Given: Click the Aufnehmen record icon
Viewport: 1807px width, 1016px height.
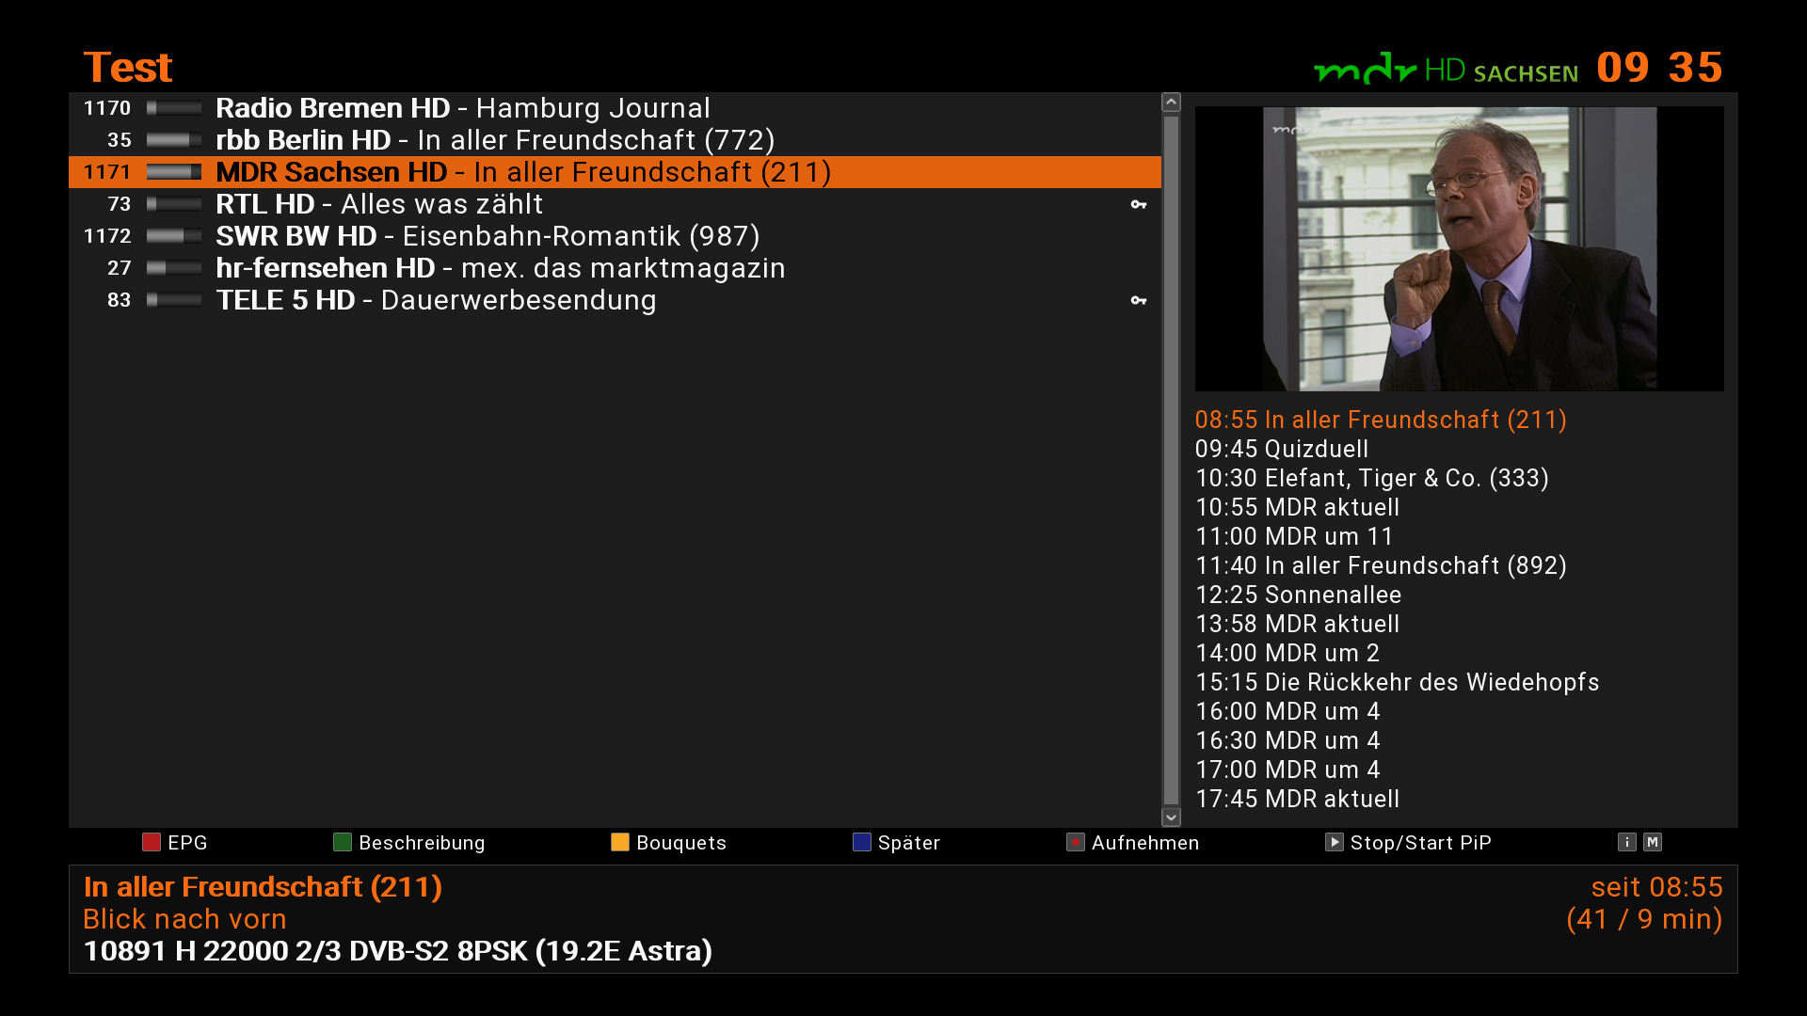Looking at the screenshot, I should click(1075, 842).
